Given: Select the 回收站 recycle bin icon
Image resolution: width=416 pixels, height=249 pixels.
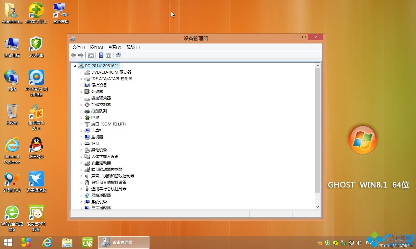Looking at the screenshot, I should (x=12, y=114).
